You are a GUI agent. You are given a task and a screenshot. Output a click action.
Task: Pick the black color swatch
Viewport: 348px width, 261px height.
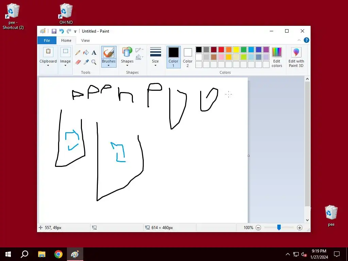click(x=199, y=50)
